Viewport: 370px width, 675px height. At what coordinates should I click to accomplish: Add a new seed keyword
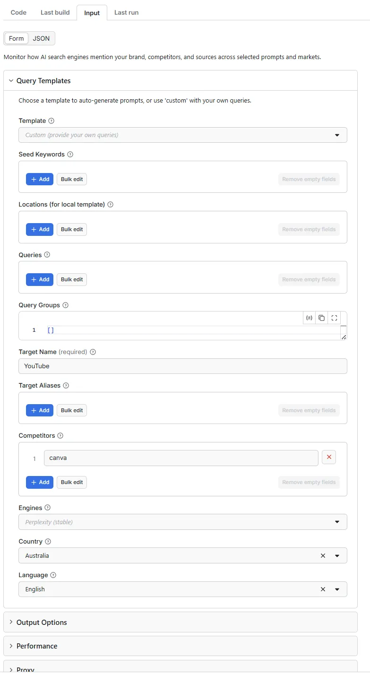[x=40, y=179]
